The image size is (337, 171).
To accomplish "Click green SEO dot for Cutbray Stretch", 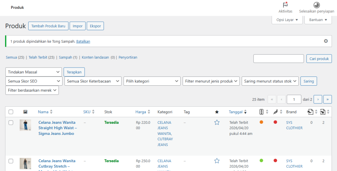I will 261,160.
